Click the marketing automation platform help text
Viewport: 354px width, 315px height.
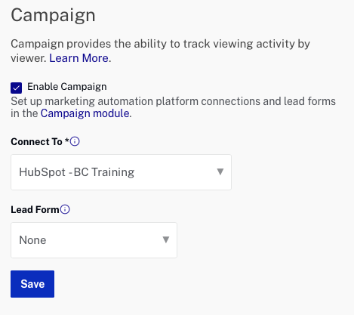click(x=173, y=107)
